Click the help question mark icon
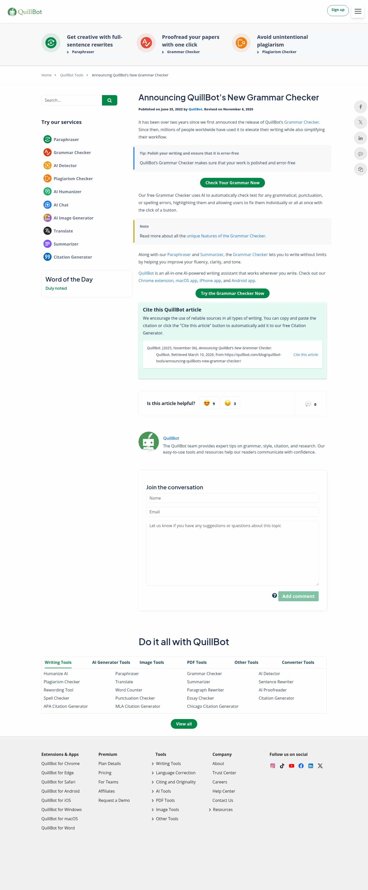This screenshot has height=890, width=368. (x=274, y=596)
